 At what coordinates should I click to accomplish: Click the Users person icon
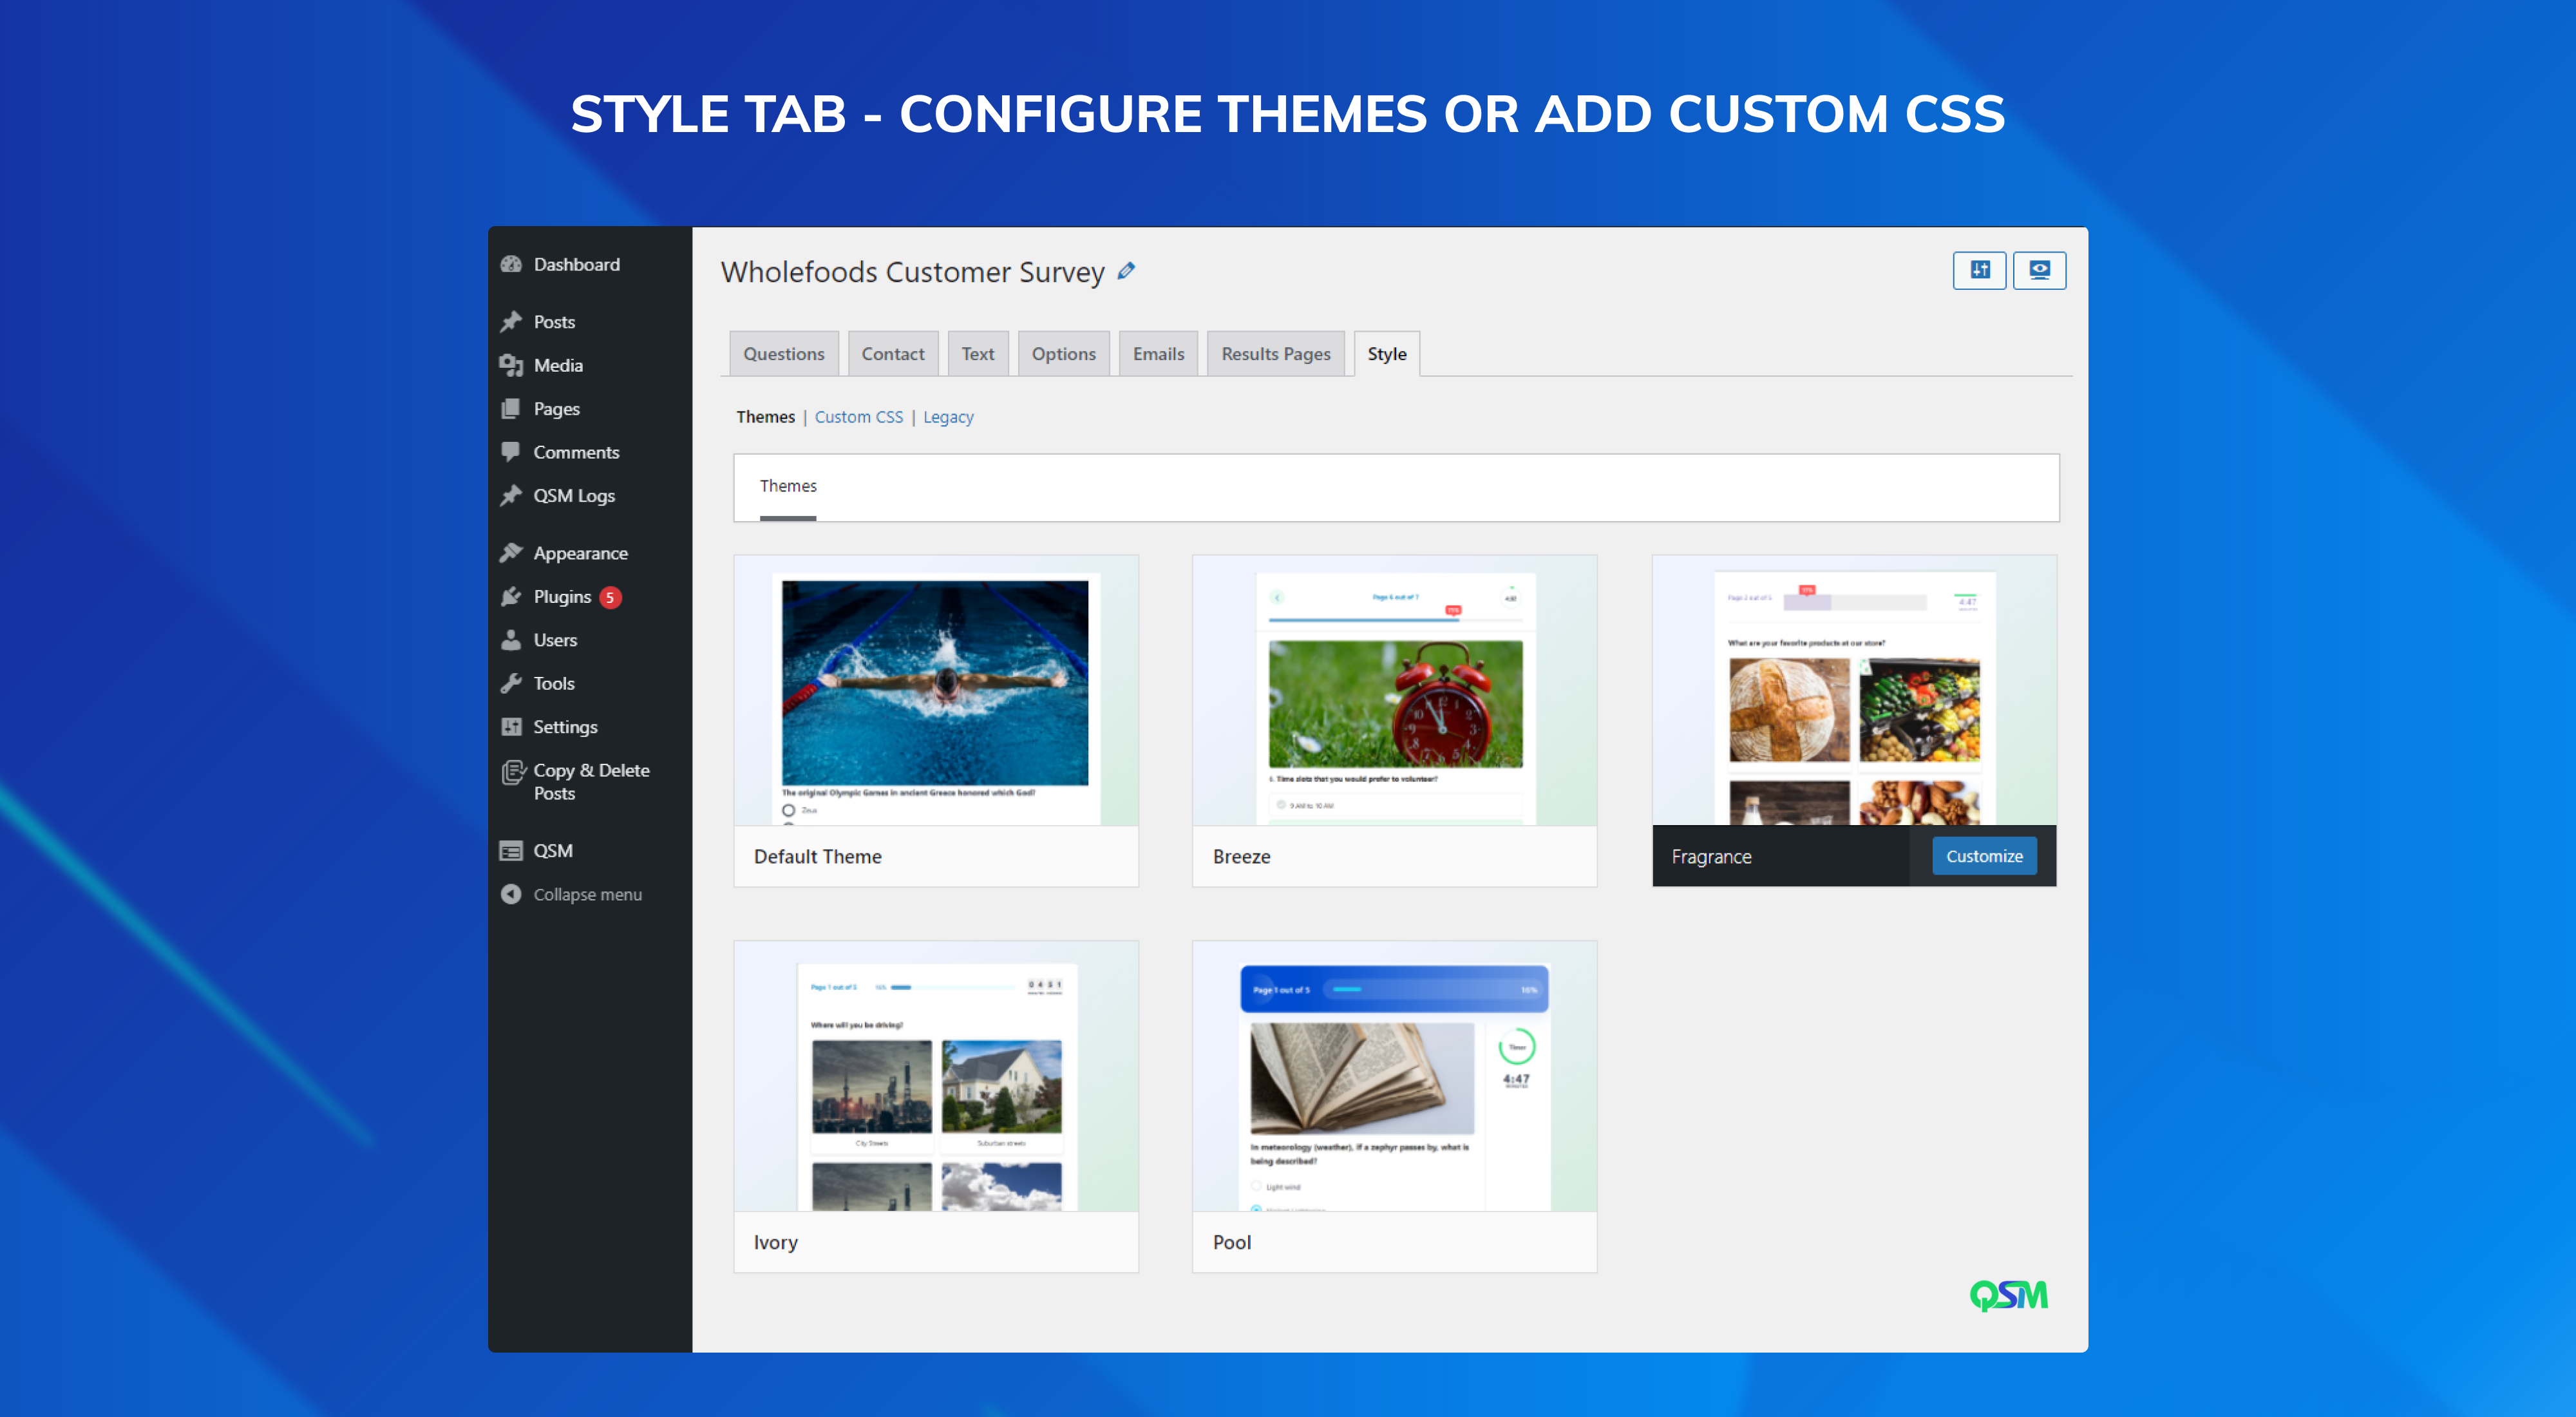(x=511, y=639)
